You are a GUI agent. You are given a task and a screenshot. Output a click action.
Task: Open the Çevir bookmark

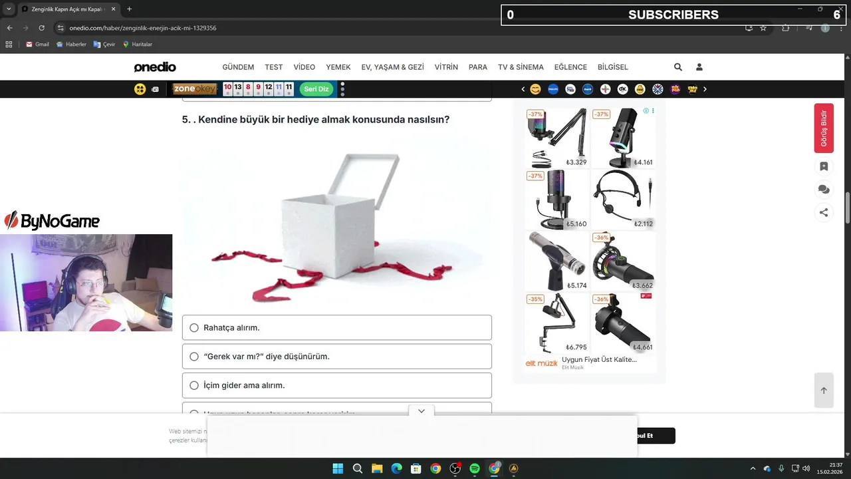pyautogui.click(x=104, y=45)
